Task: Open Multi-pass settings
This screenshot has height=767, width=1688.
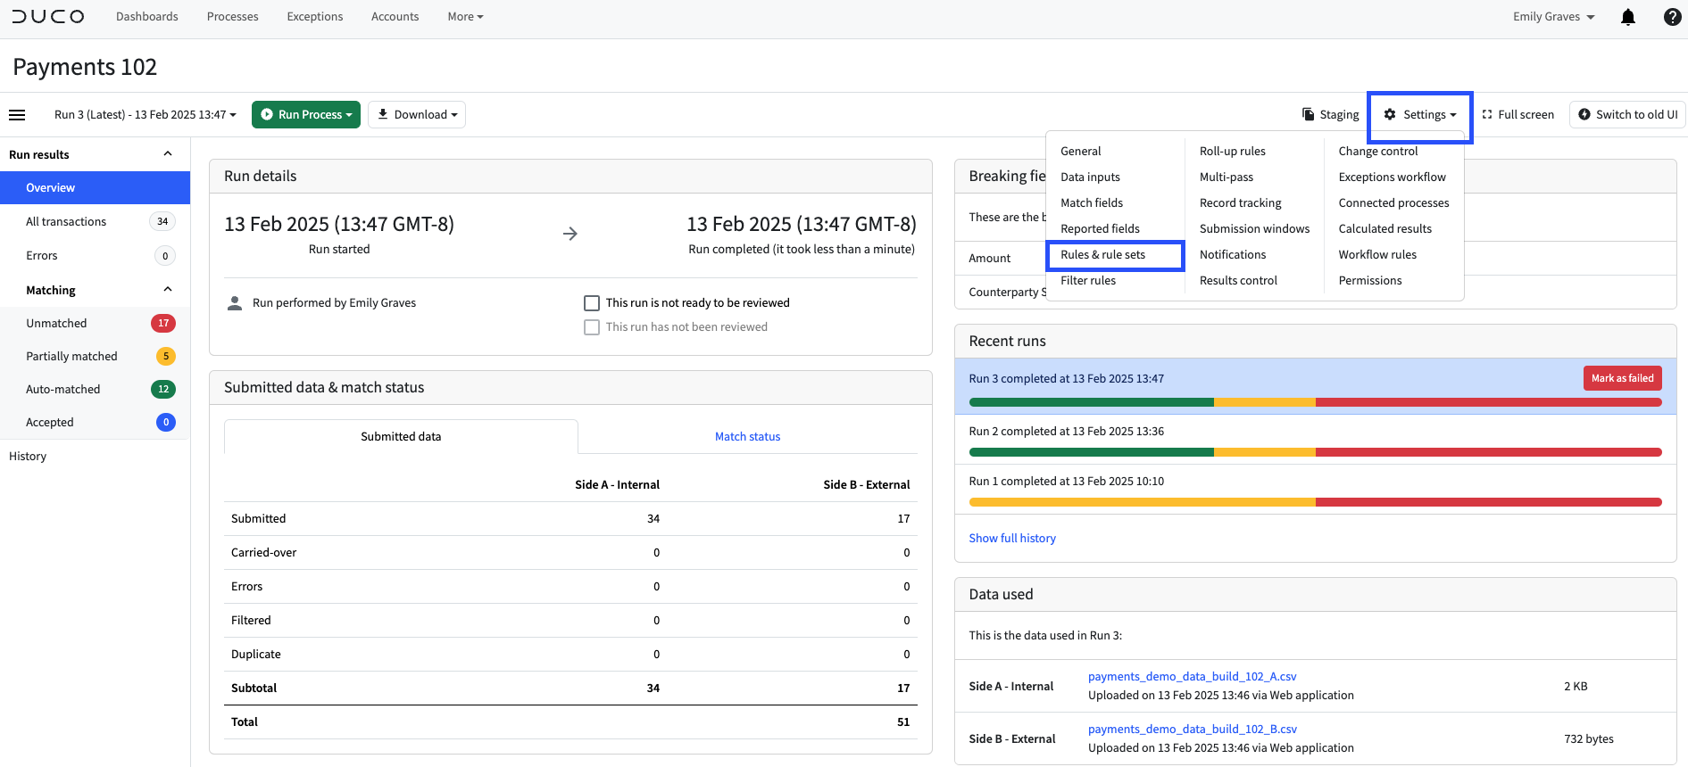Action: click(x=1227, y=177)
